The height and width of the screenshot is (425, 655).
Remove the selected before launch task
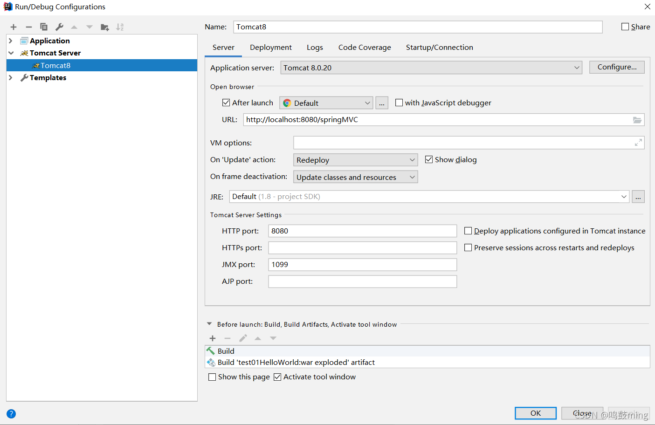(x=228, y=338)
